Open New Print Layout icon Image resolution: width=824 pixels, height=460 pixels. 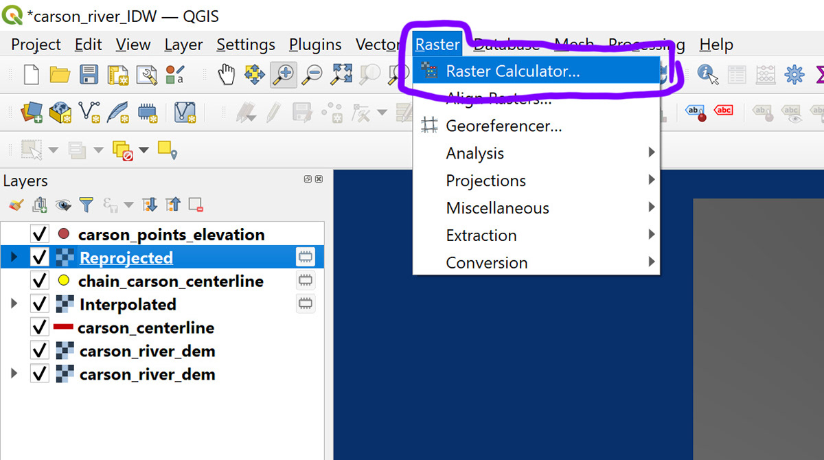click(x=118, y=74)
